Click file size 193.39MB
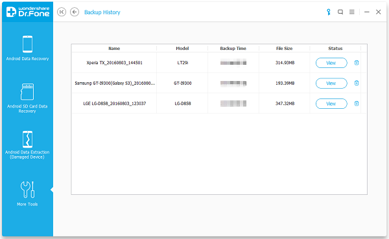Image resolution: width=389 pixels, height=239 pixels. pyautogui.click(x=285, y=84)
